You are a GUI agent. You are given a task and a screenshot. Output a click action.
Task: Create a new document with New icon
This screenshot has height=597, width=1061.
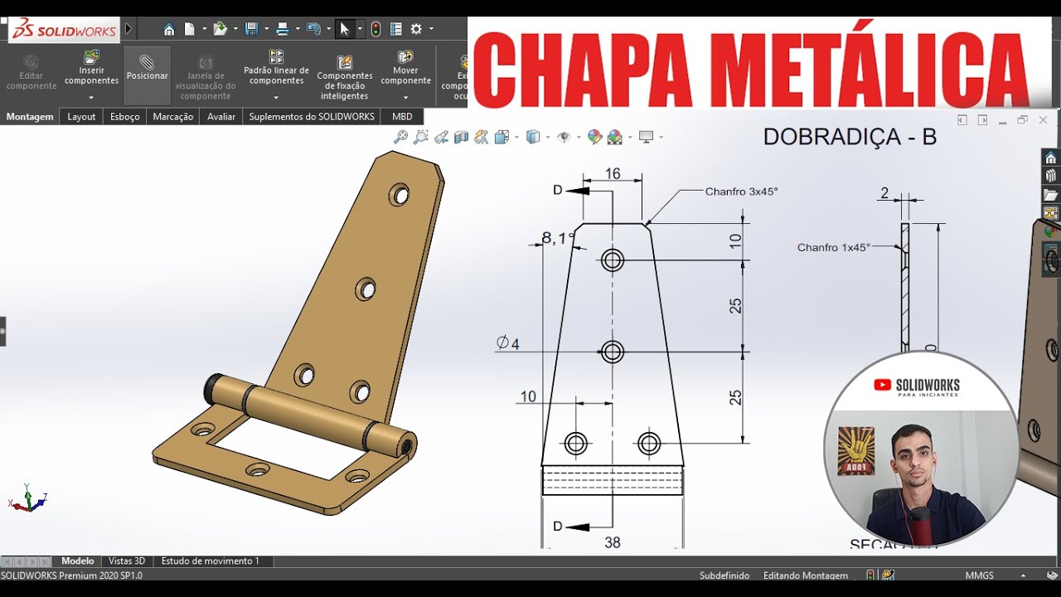pos(190,29)
